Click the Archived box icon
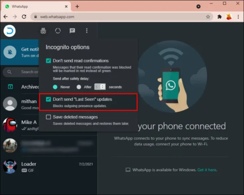Viewport: 244px width, 195px height. (x=11, y=86)
